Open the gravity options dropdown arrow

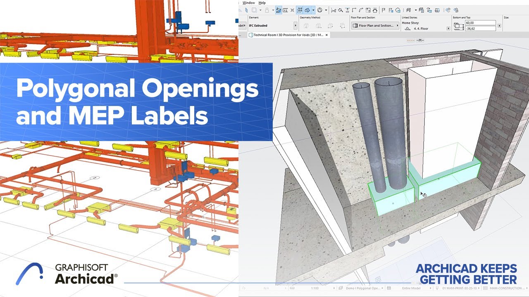313,10
